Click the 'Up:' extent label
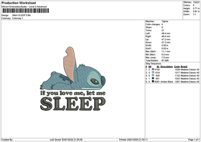 147,40
